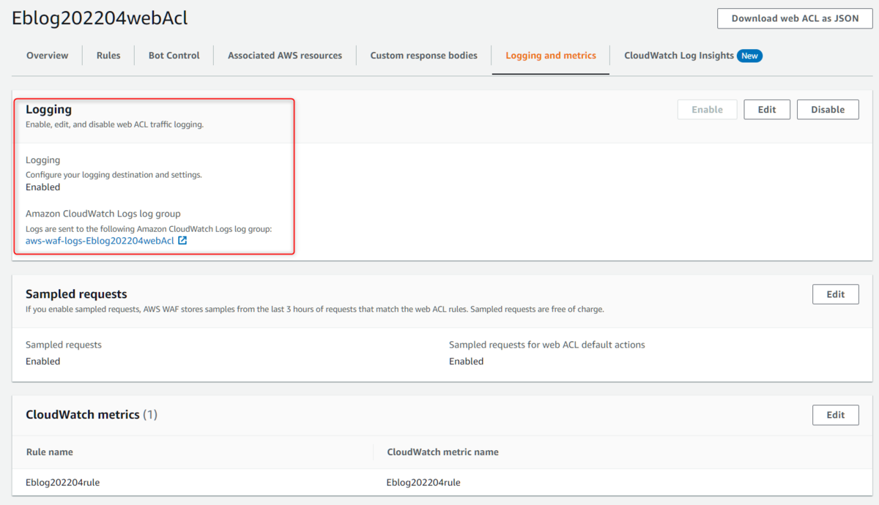Viewport: 879px width, 505px height.
Task: Click the Eblog202204webAcl page title
Action: click(100, 18)
